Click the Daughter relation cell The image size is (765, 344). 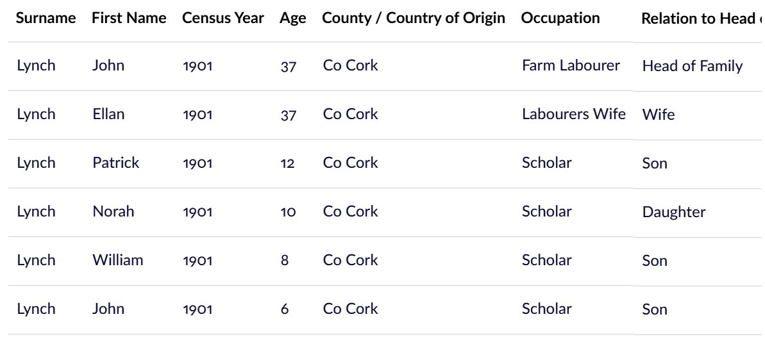pyautogui.click(x=674, y=213)
